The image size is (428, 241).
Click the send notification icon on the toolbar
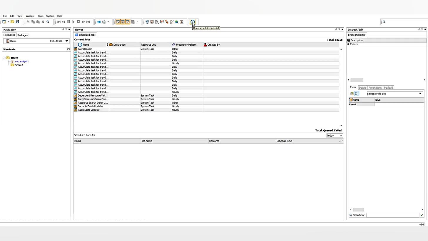point(98,22)
